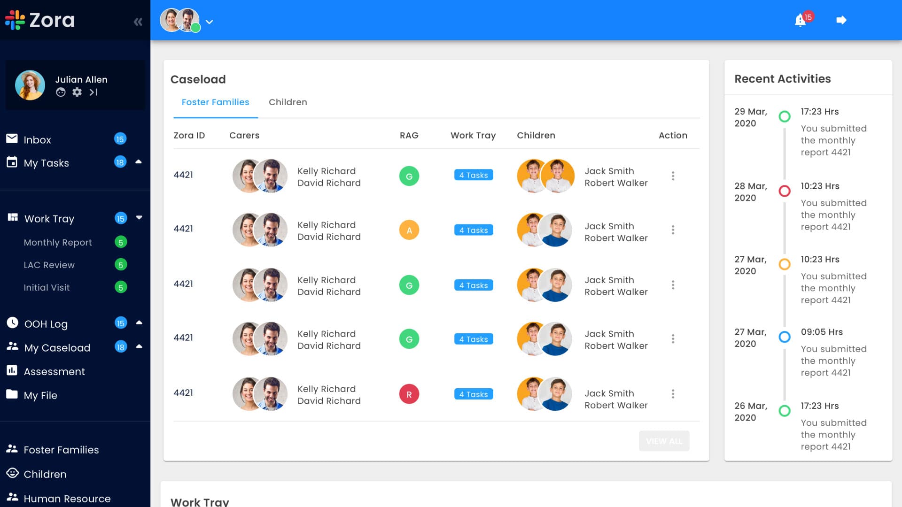Open 4 Tasks on the first caseload row
This screenshot has height=507, width=902.
coord(473,175)
